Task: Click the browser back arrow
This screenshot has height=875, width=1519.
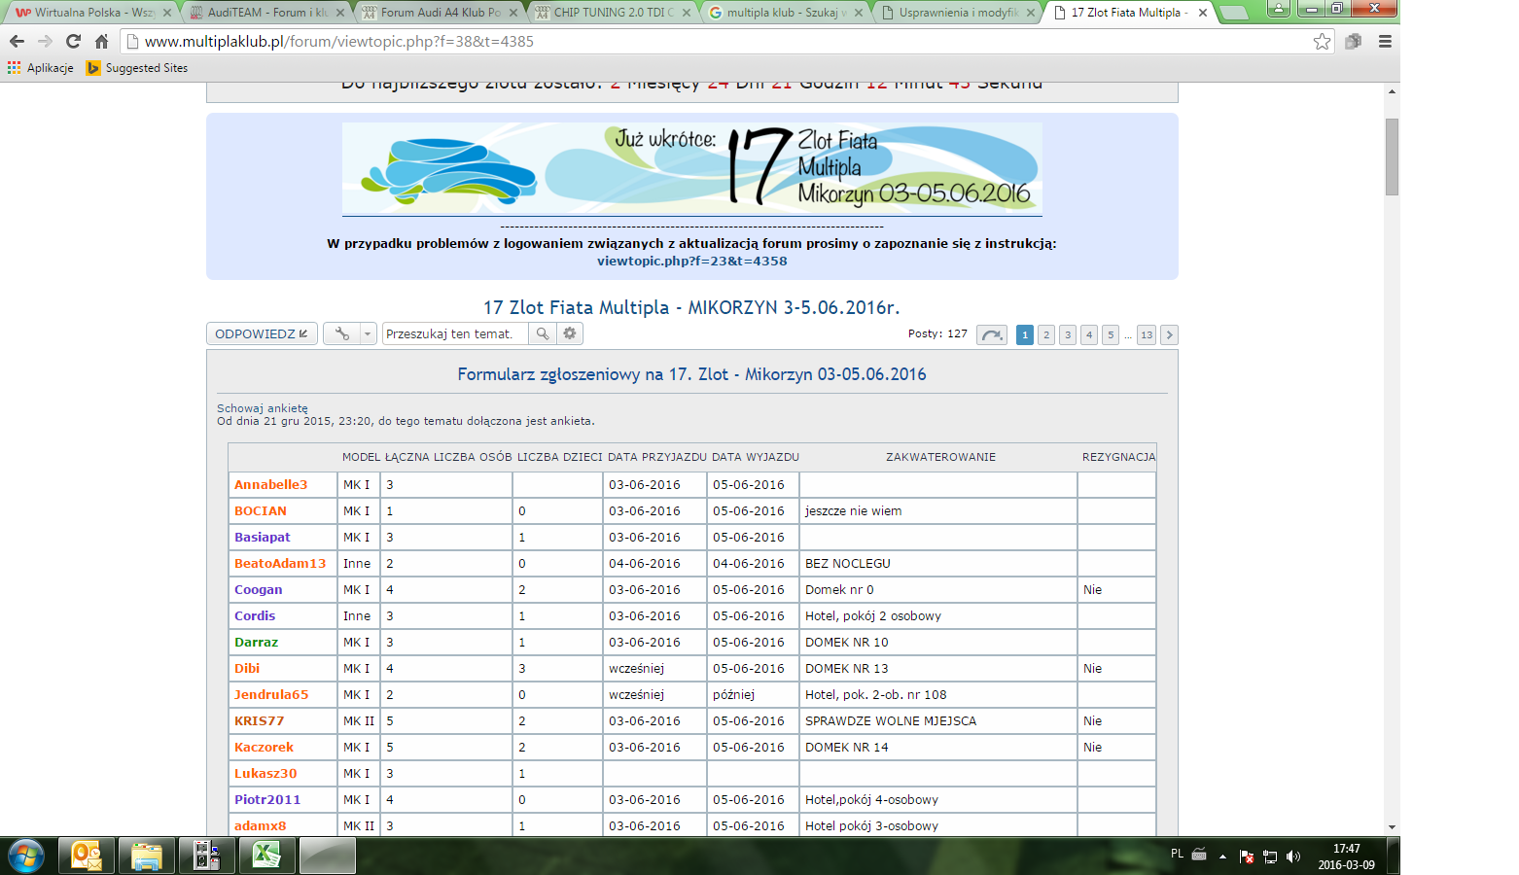Action: [x=17, y=43]
